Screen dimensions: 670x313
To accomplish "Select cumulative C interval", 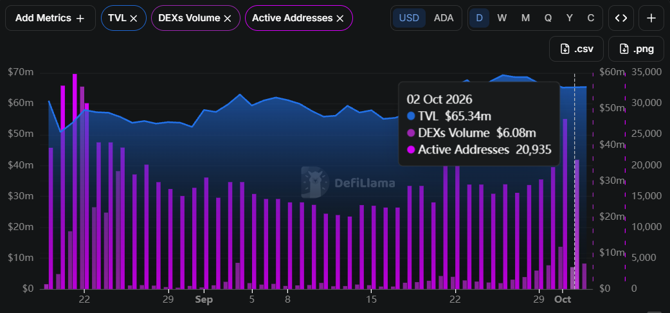I will [591, 18].
